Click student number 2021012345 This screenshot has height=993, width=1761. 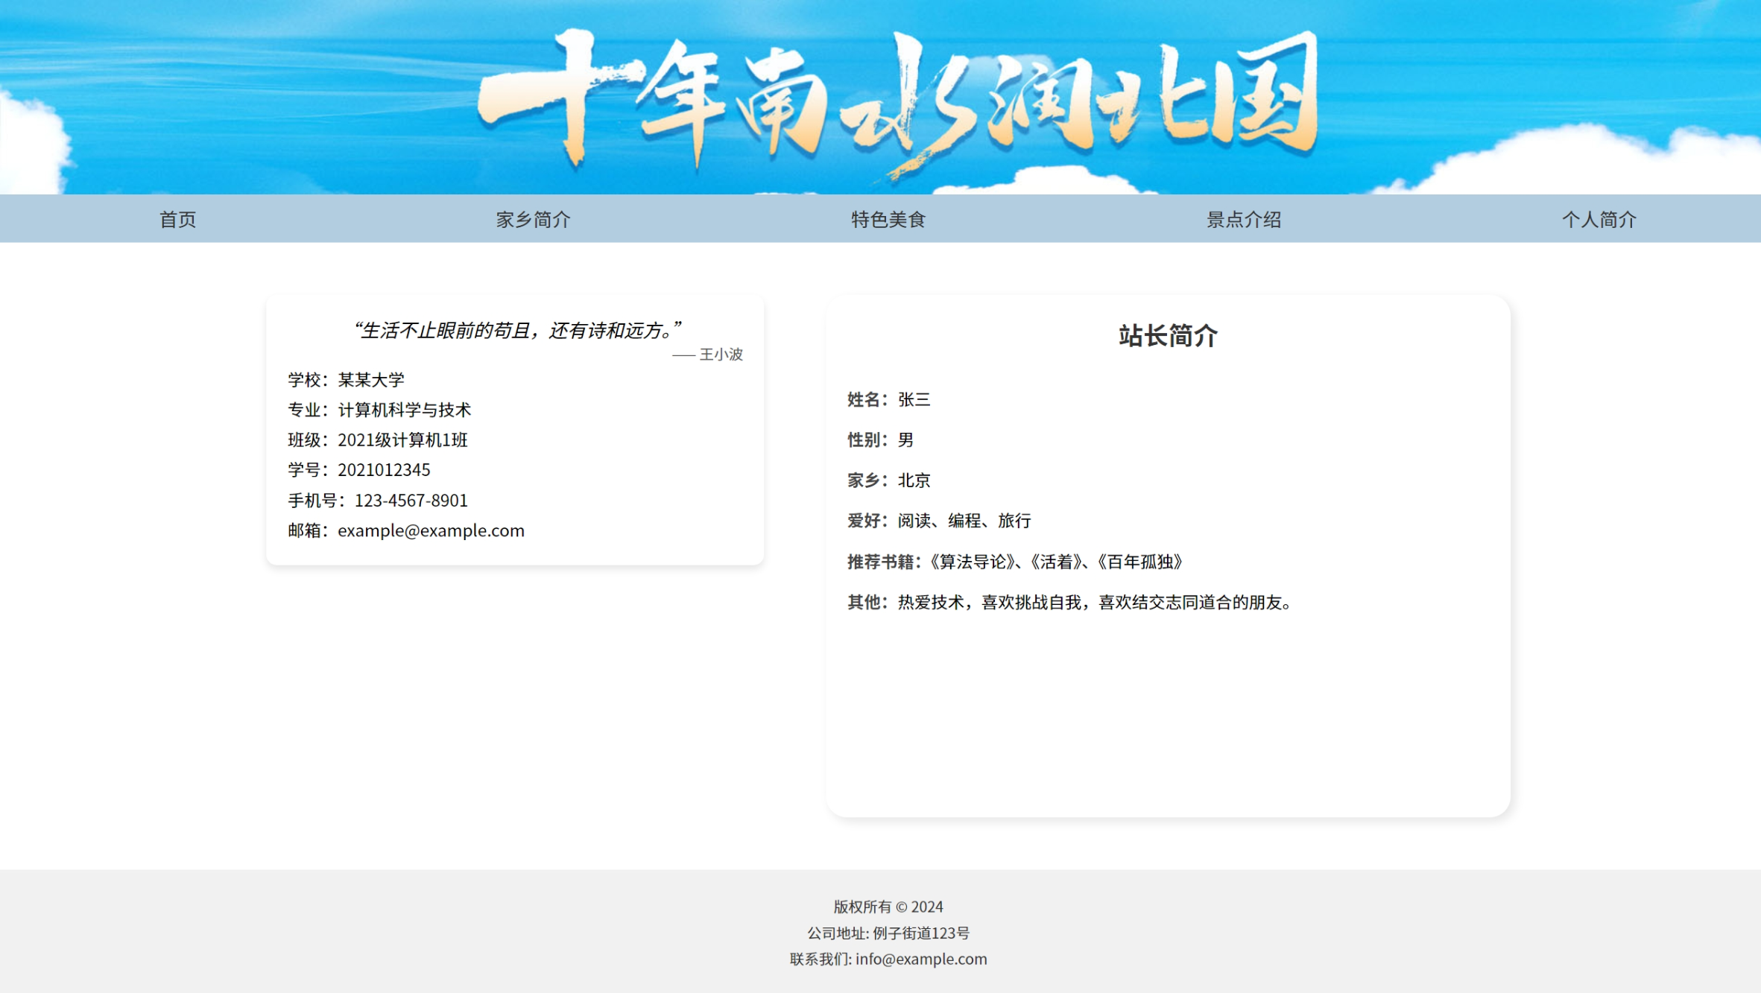tap(384, 470)
